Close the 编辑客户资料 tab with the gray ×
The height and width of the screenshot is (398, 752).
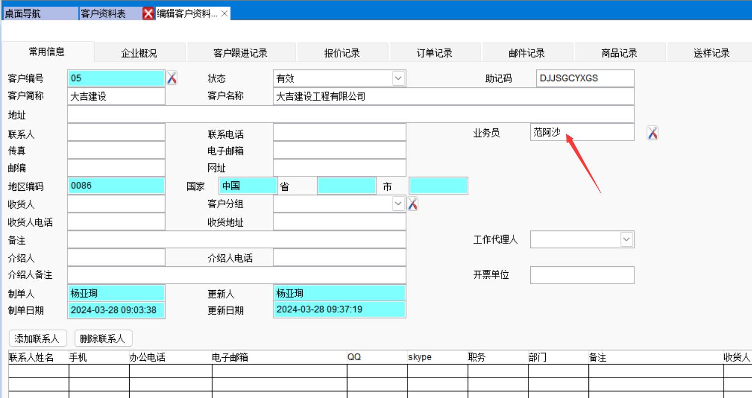(x=225, y=13)
